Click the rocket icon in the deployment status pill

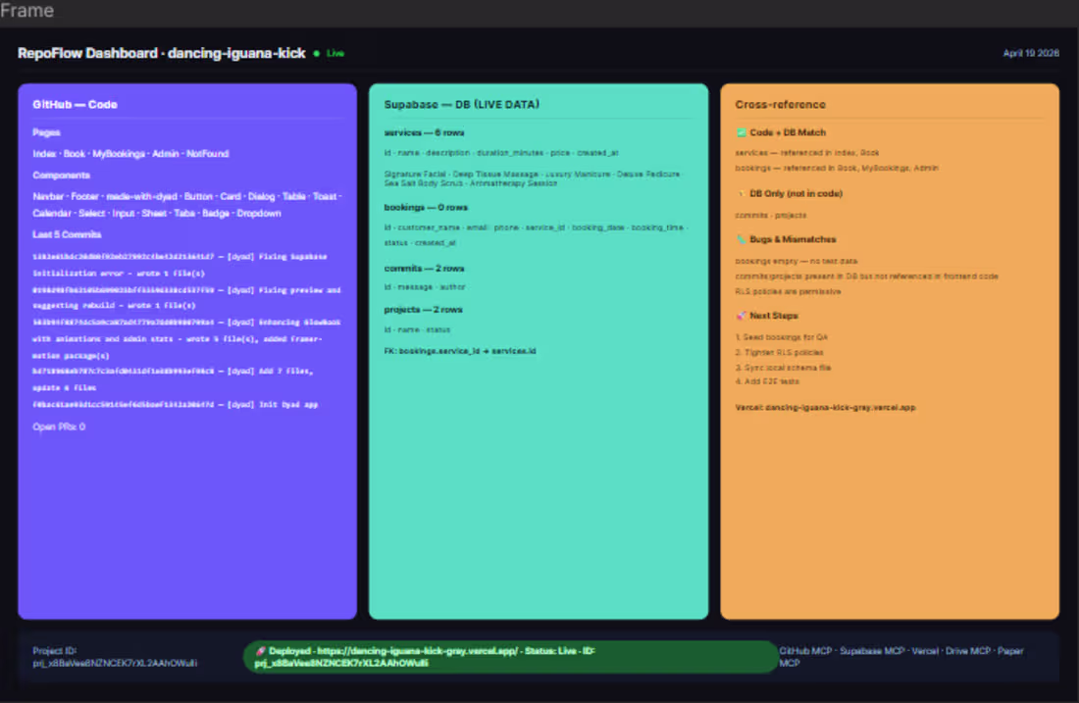260,650
